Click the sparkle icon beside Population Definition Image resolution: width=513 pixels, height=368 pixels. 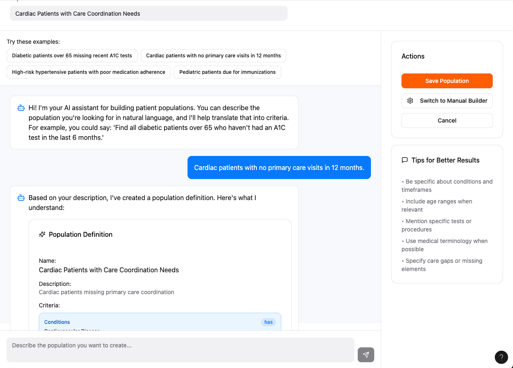point(42,234)
